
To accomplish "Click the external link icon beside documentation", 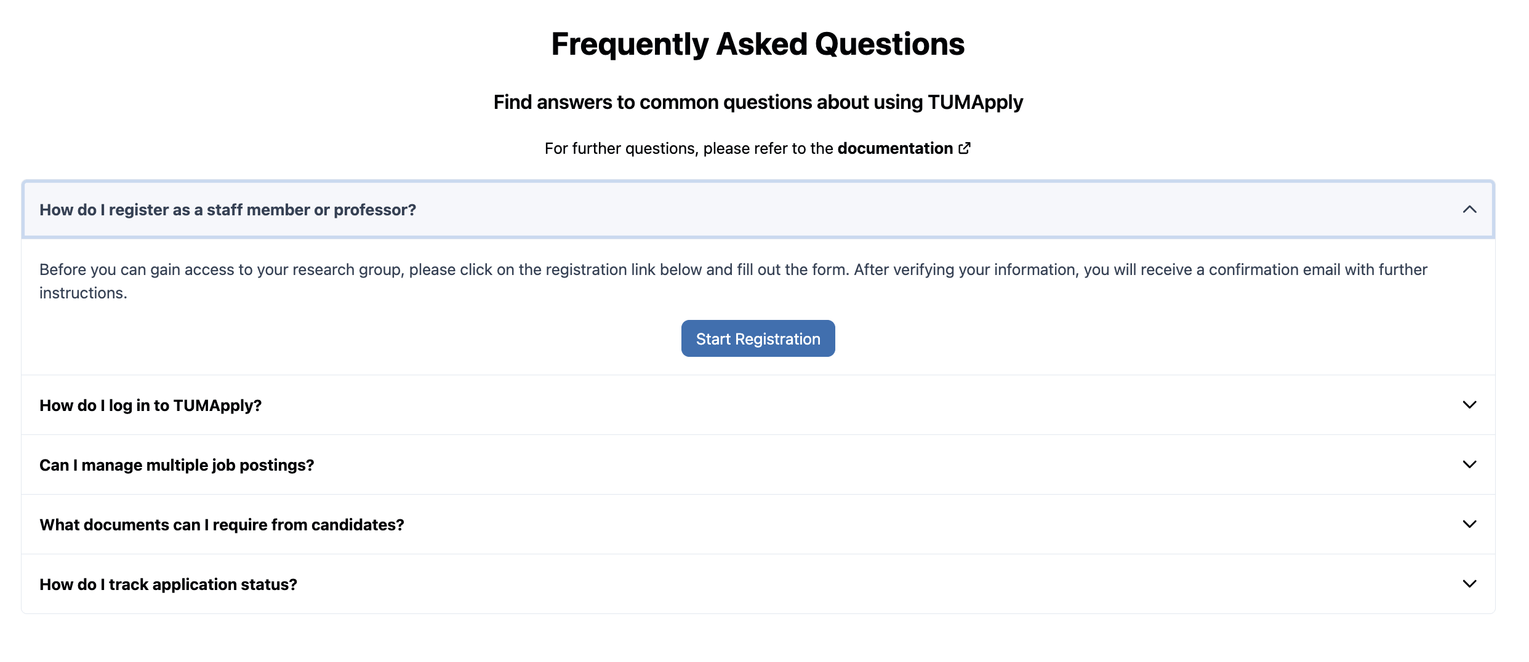I will pyautogui.click(x=965, y=148).
